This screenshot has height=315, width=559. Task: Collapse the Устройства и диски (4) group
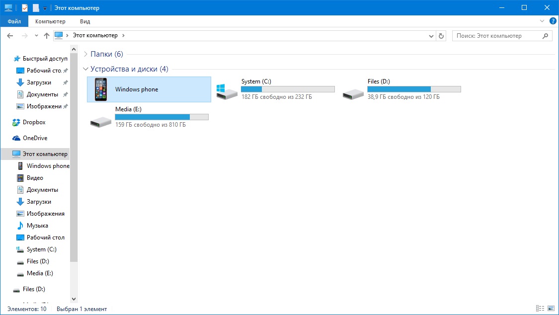pyautogui.click(x=85, y=69)
